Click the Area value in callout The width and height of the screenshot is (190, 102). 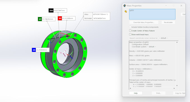(101, 14)
